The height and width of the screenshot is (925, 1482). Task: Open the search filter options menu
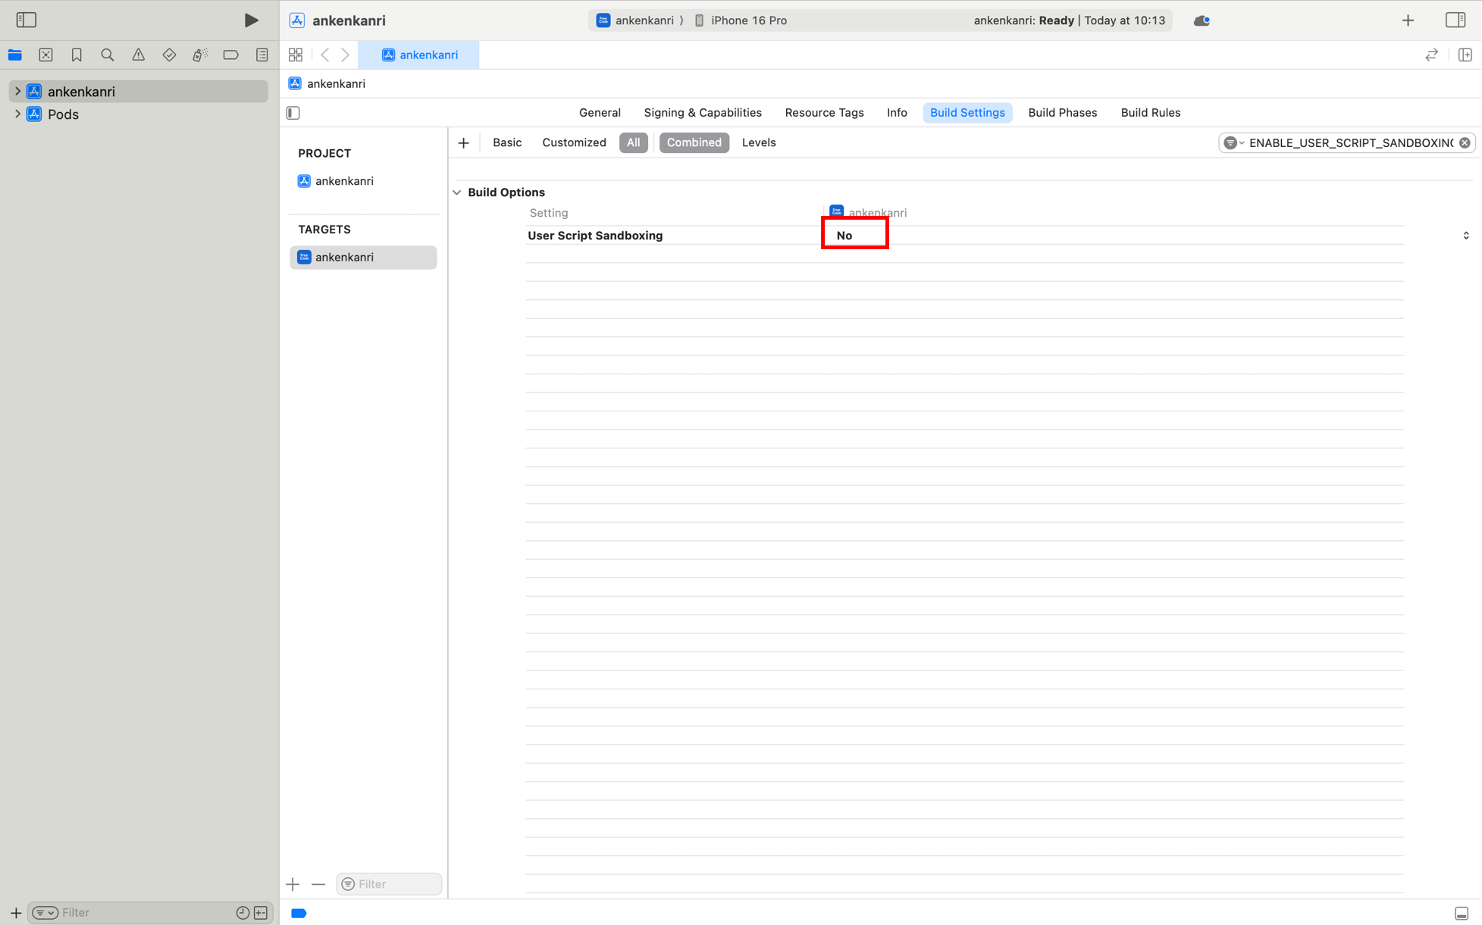(1233, 142)
